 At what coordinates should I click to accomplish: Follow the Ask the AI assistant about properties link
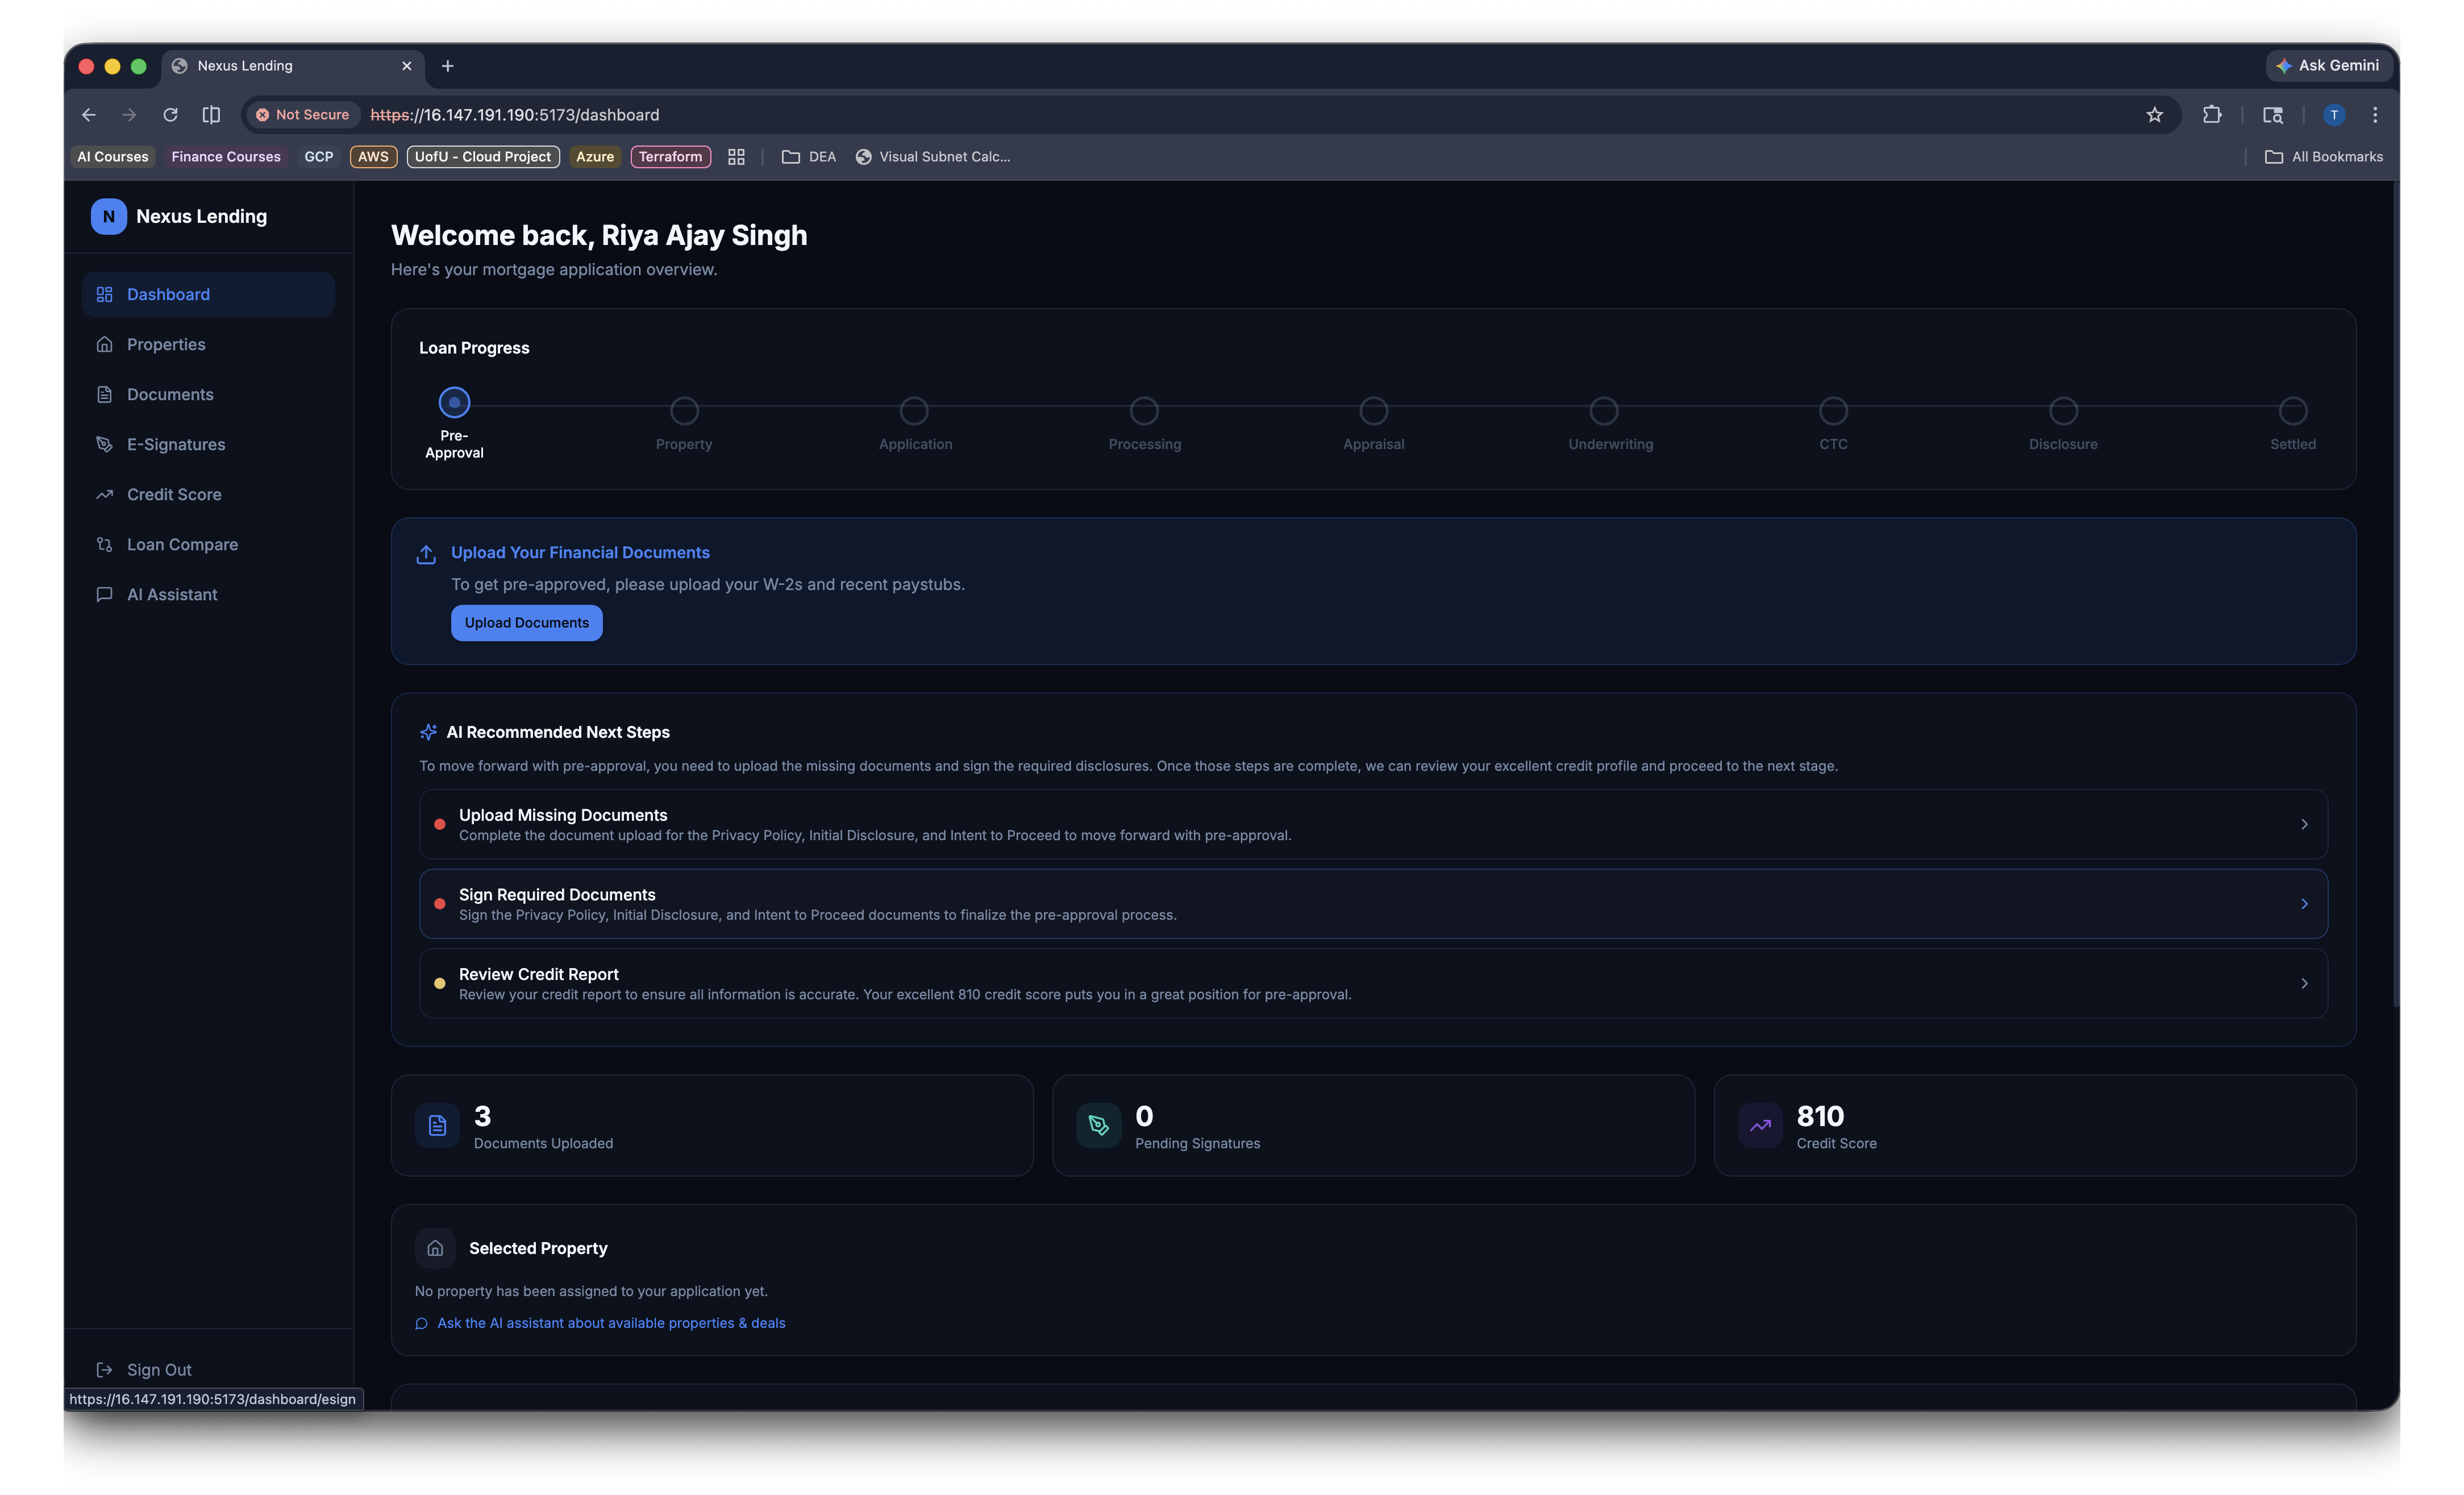(x=610, y=1323)
